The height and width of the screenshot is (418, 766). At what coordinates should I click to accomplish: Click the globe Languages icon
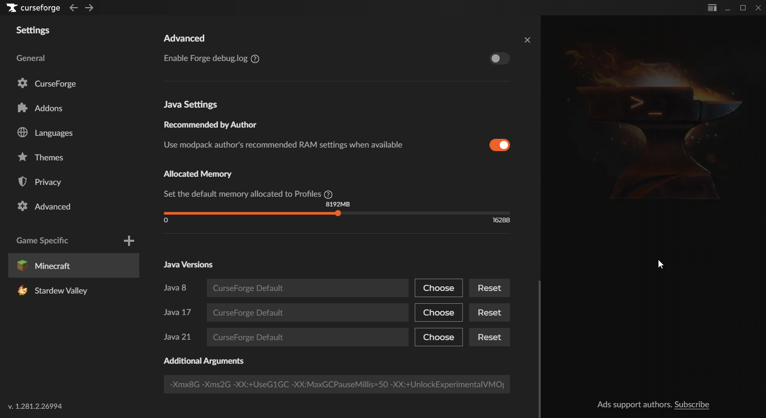pyautogui.click(x=23, y=132)
